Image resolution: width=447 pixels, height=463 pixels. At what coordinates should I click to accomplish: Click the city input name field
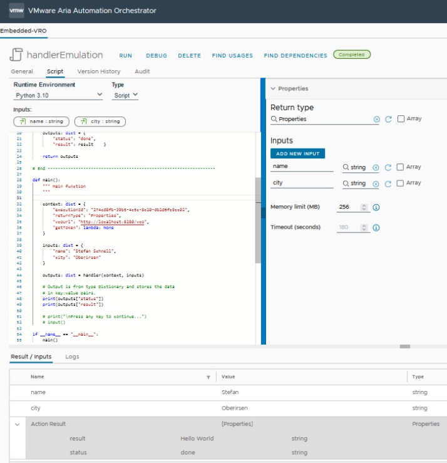[302, 183]
